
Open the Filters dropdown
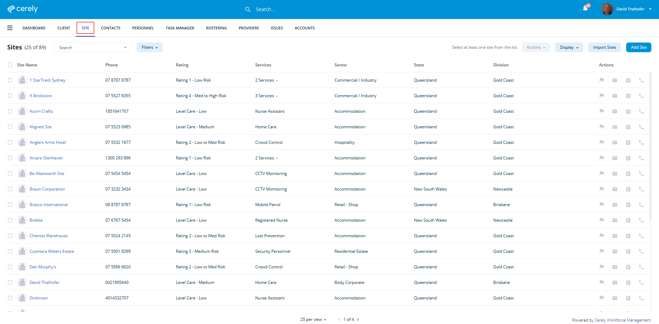coord(149,47)
